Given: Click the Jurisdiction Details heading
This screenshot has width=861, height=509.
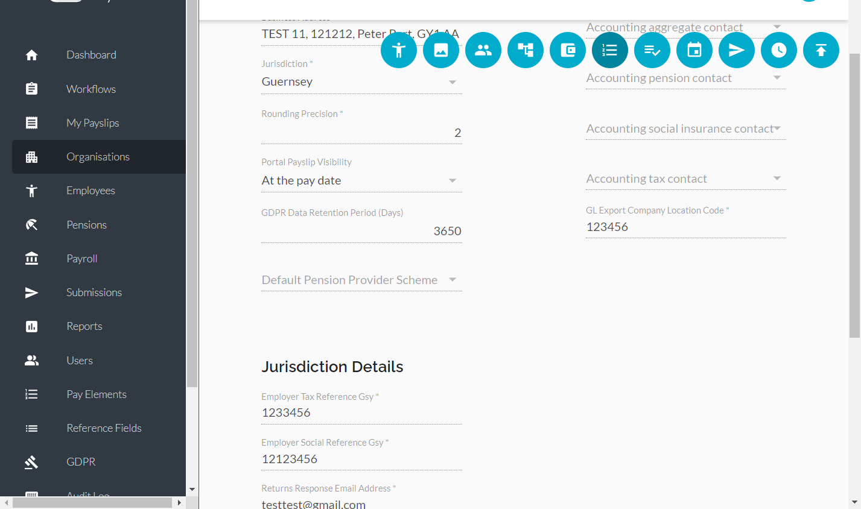Looking at the screenshot, I should pos(332,367).
